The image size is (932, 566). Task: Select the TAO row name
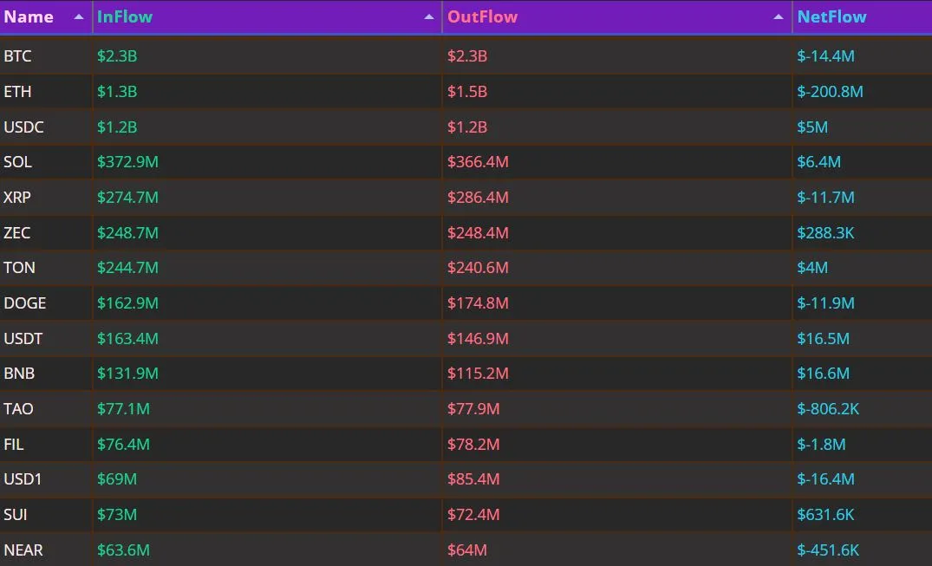pos(18,408)
